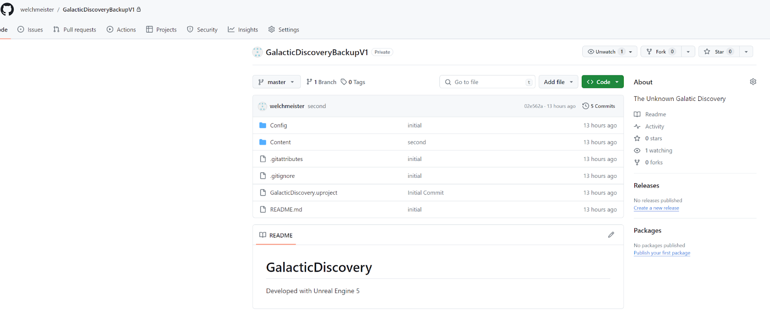Open 'Initial Commit' message for GalacticDiscovery.uproject
This screenshot has width=770, height=322.
425,193
